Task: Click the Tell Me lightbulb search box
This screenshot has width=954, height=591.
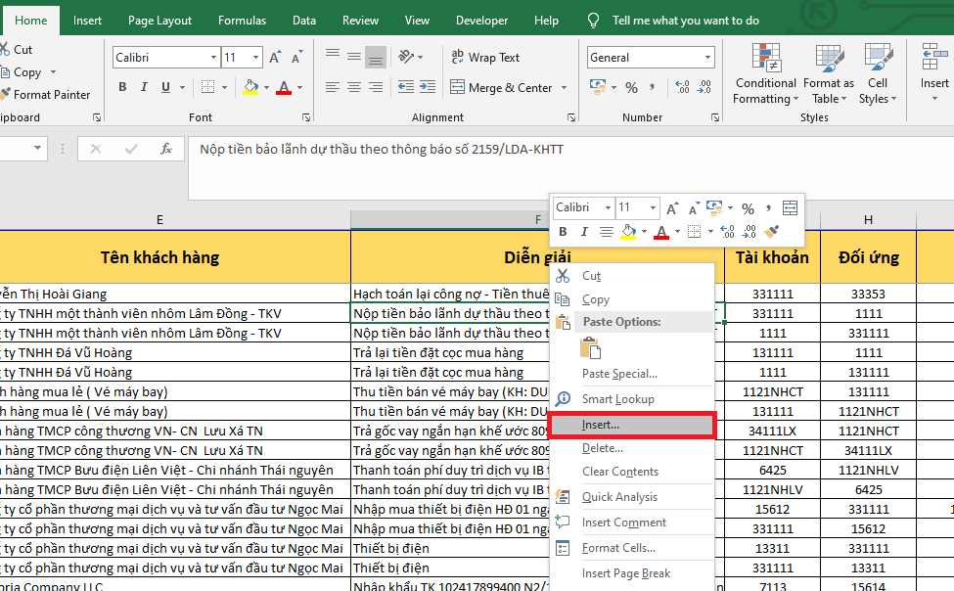Action: (x=684, y=20)
